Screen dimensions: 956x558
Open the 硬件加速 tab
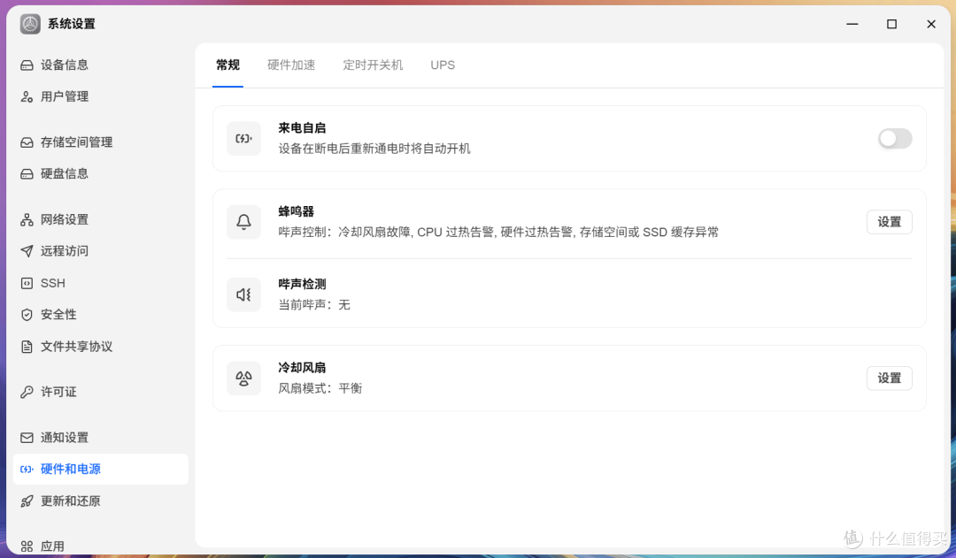(291, 65)
